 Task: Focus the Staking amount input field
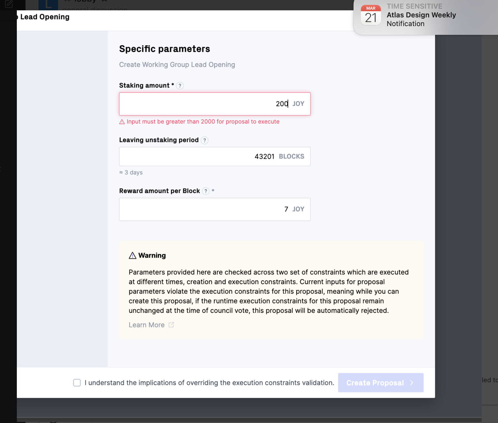(215, 104)
